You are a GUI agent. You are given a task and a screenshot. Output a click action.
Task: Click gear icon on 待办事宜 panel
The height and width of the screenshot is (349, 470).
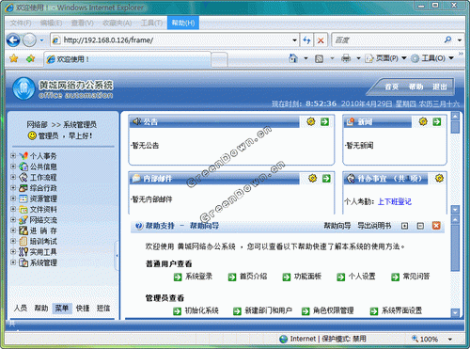point(439,179)
